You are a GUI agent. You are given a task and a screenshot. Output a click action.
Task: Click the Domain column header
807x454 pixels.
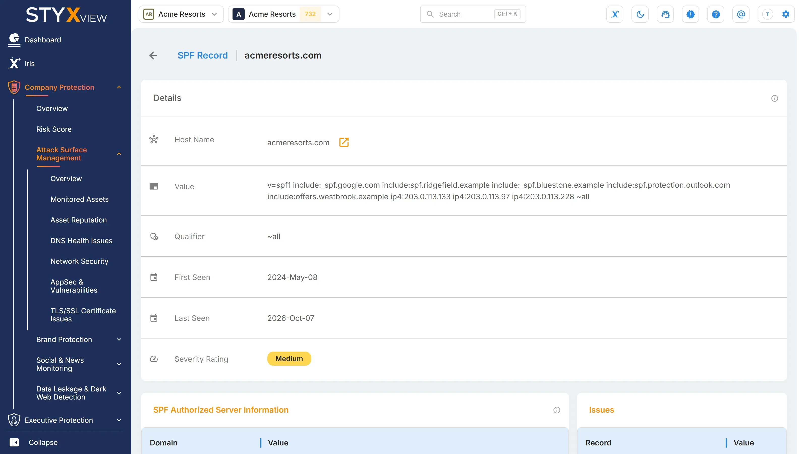(x=163, y=443)
